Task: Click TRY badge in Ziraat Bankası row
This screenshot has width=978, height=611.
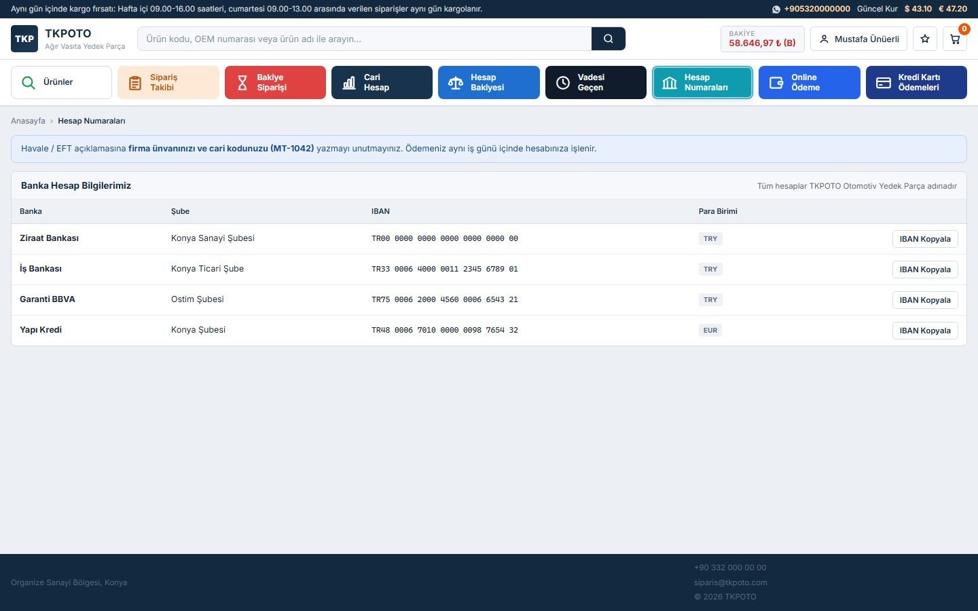Action: [710, 239]
